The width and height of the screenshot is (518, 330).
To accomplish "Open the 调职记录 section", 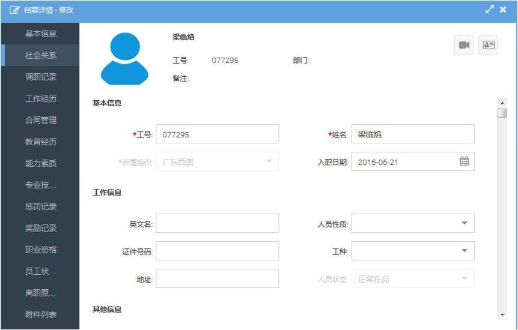I will (x=40, y=77).
